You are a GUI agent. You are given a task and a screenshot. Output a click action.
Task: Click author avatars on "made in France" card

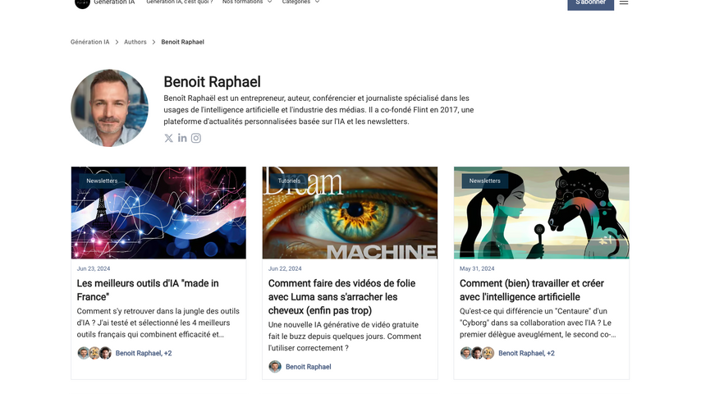click(x=94, y=353)
